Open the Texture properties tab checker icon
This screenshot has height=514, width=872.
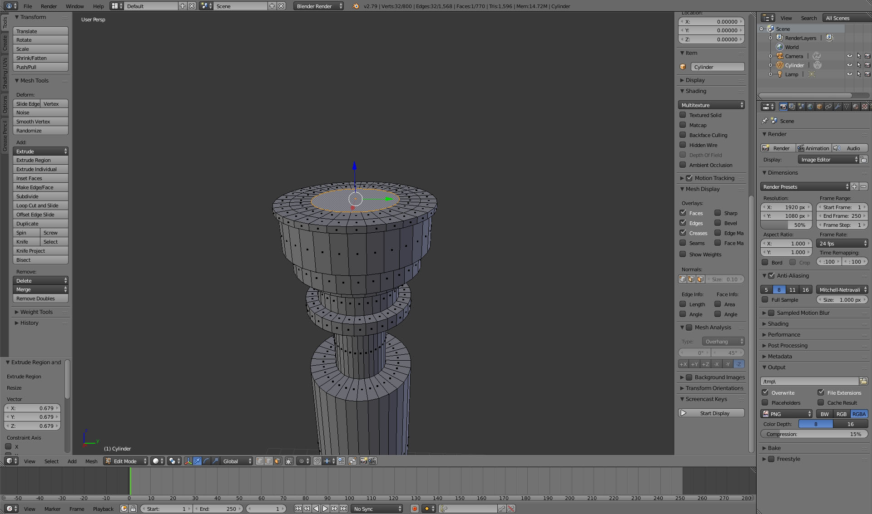point(865,107)
